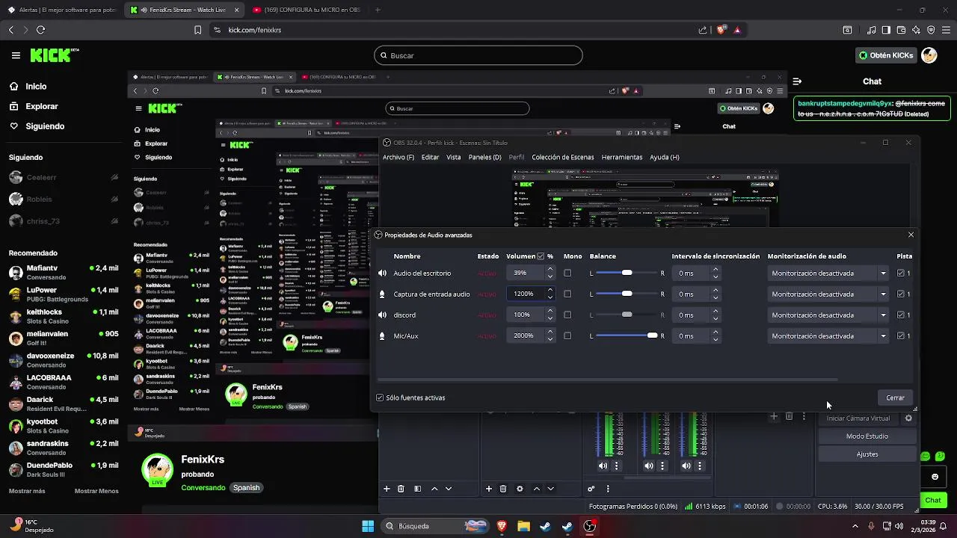The width and height of the screenshot is (957, 538).
Task: Open audio mixer three-dots menu beside gears icon
Action: coord(608,489)
